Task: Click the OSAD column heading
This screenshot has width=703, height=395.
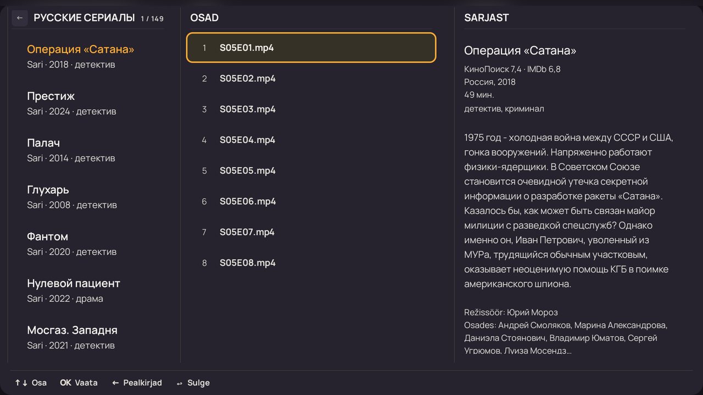Action: click(204, 18)
